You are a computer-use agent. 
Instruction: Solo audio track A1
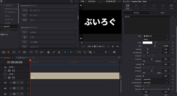18,83
